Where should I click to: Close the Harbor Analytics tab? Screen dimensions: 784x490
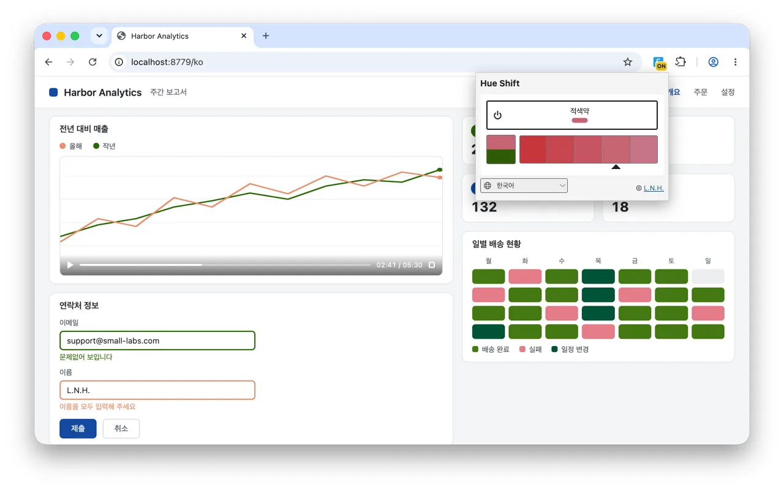pos(244,36)
